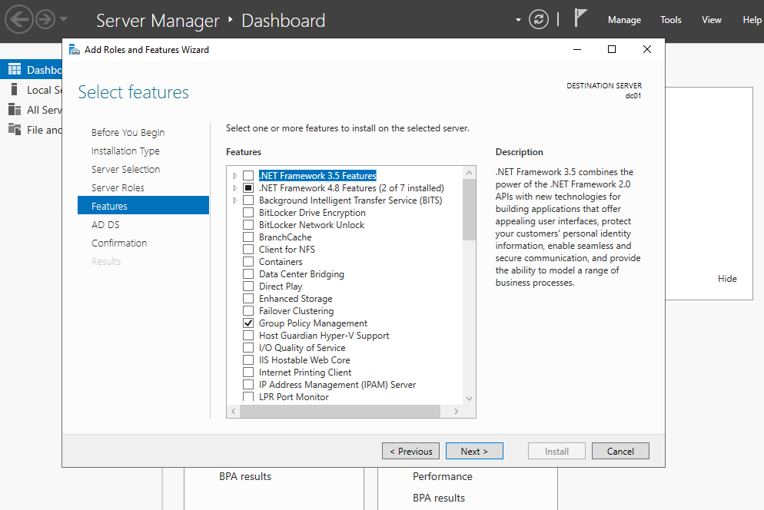Enable BitLocker Drive Encryption checkbox
This screenshot has width=764, height=510.
[248, 213]
